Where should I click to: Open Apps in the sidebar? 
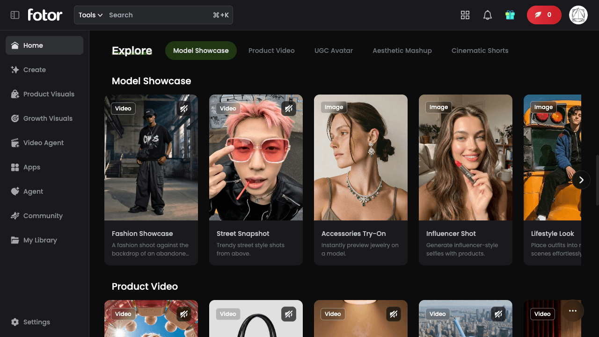[44, 167]
